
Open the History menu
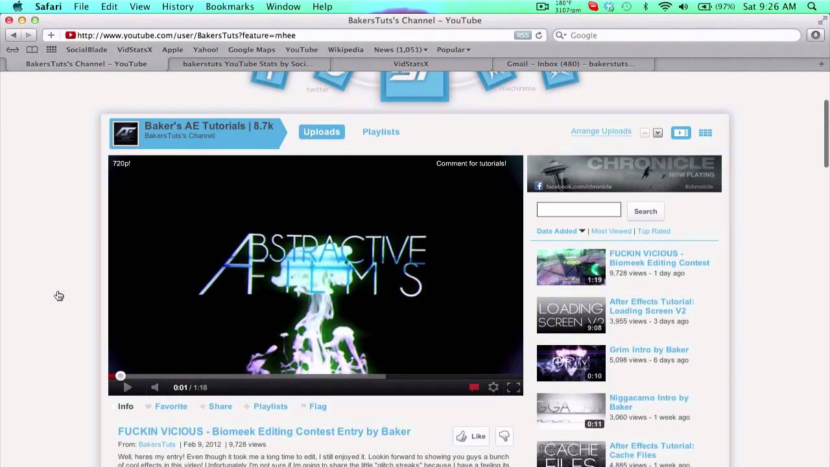click(x=178, y=6)
